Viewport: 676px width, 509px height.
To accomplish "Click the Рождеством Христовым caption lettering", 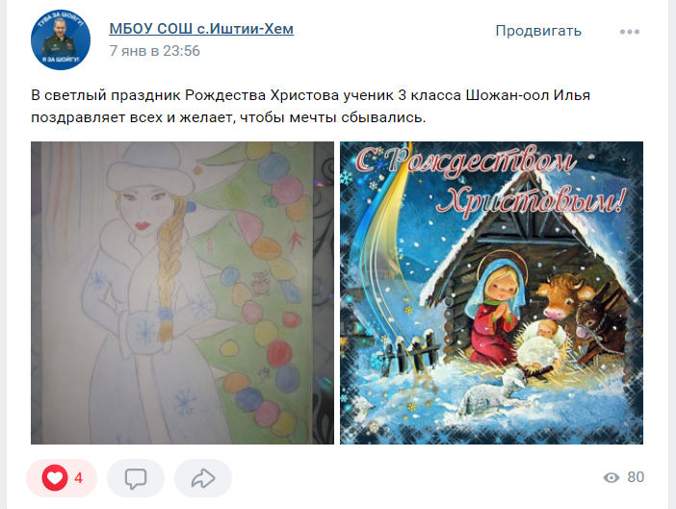I will click(489, 183).
